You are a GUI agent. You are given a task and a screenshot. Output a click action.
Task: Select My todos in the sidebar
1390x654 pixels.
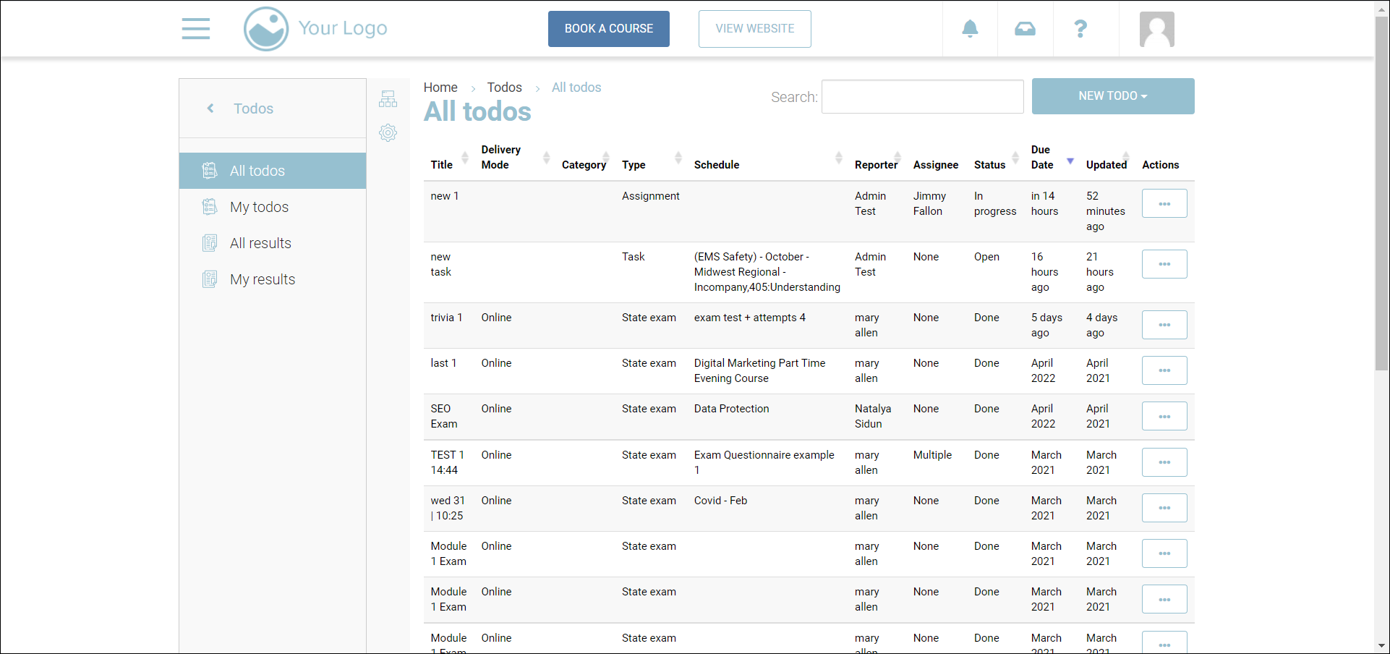(x=259, y=207)
